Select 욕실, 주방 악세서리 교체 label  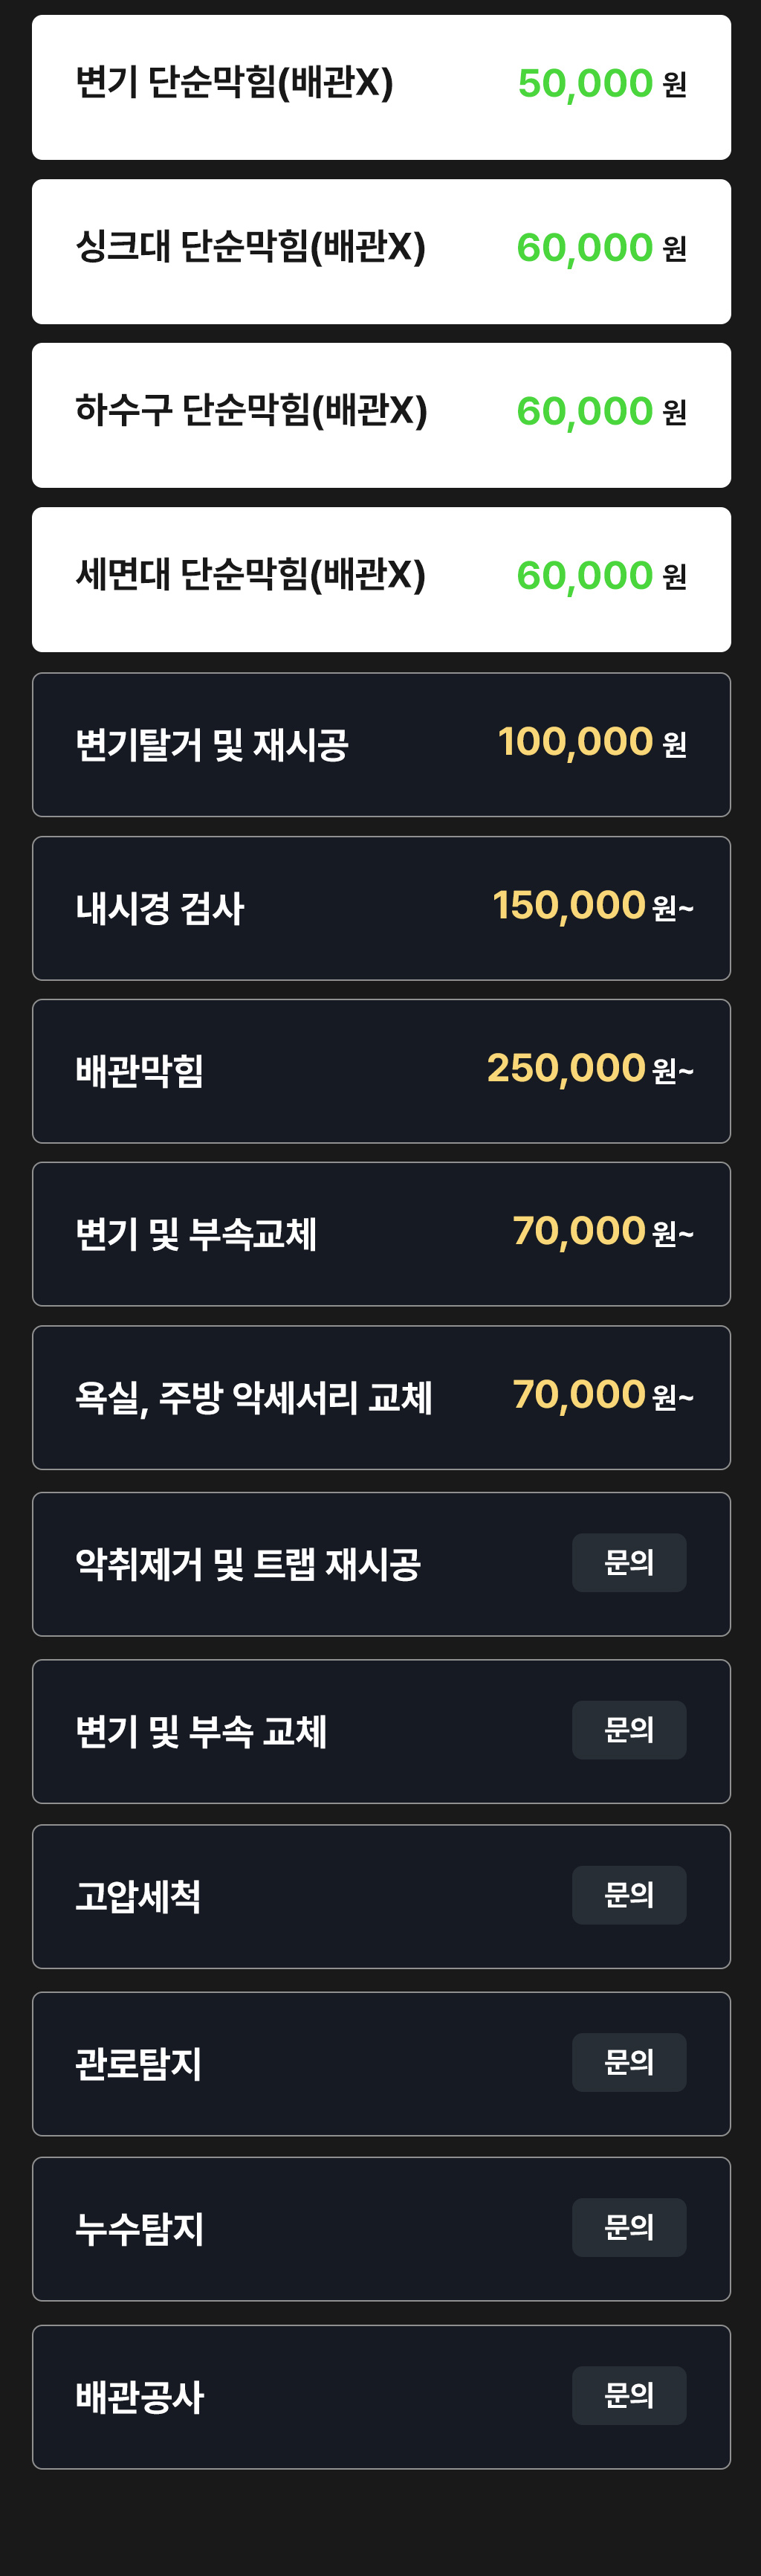(253, 1398)
